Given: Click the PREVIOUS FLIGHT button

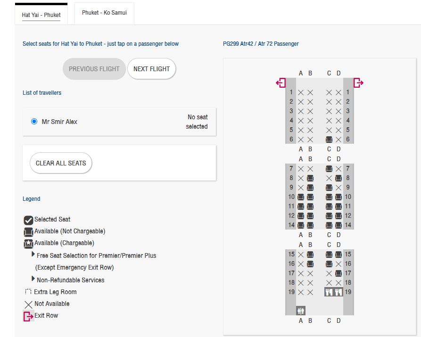Looking at the screenshot, I should (x=94, y=69).
